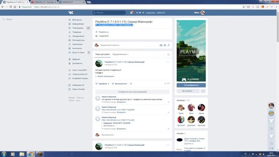Viewport: 279px width, 157px height.
Task: Open the Chrome menu three-dots icon
Action: 276,7
